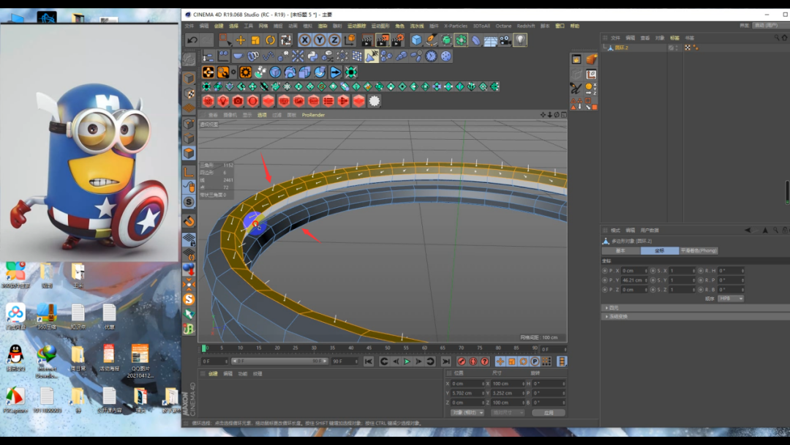790x445 pixels.
Task: Click the orange S icon in sidebar
Action: click(189, 299)
